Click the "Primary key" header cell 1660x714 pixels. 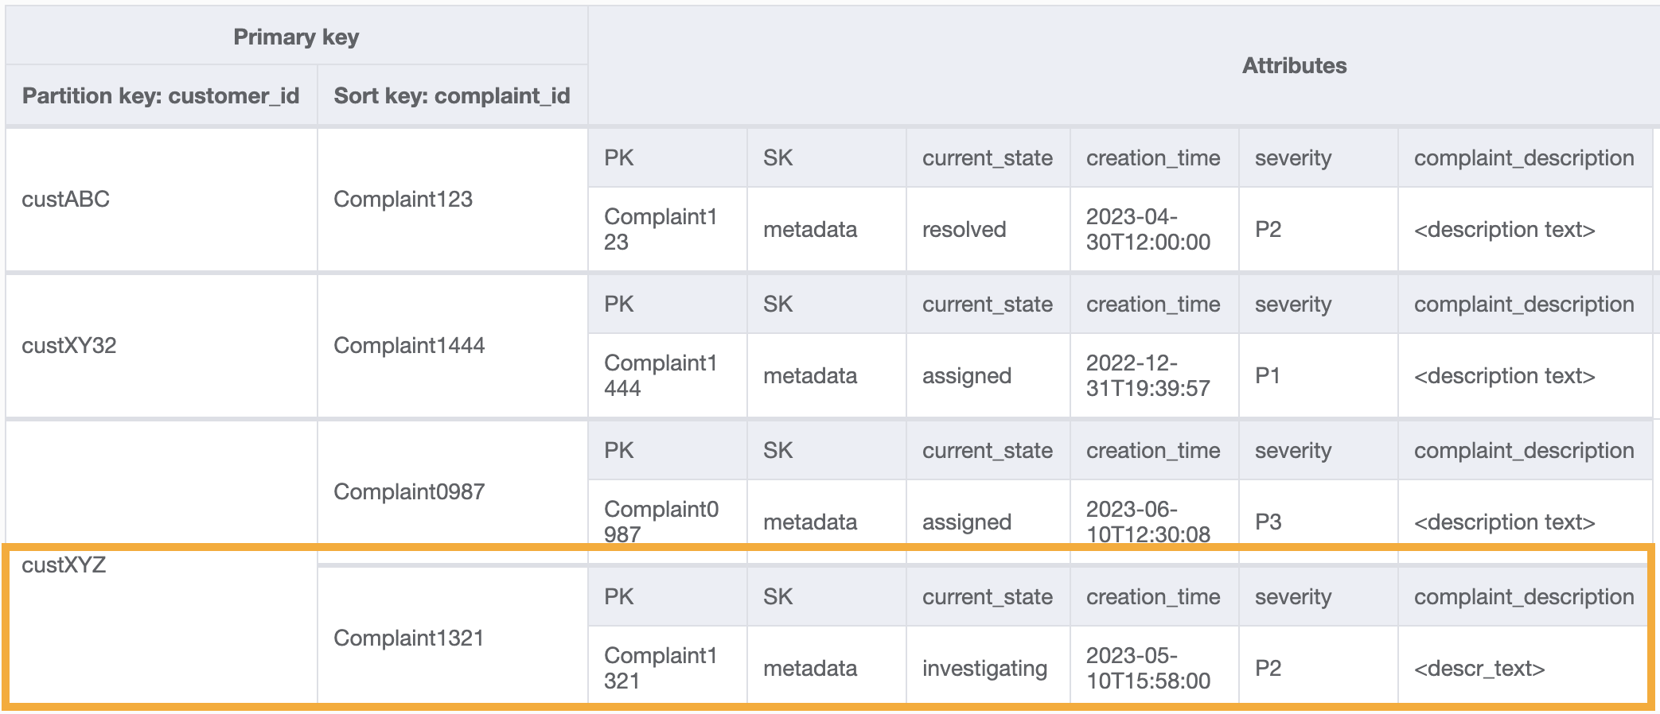coord(296,37)
